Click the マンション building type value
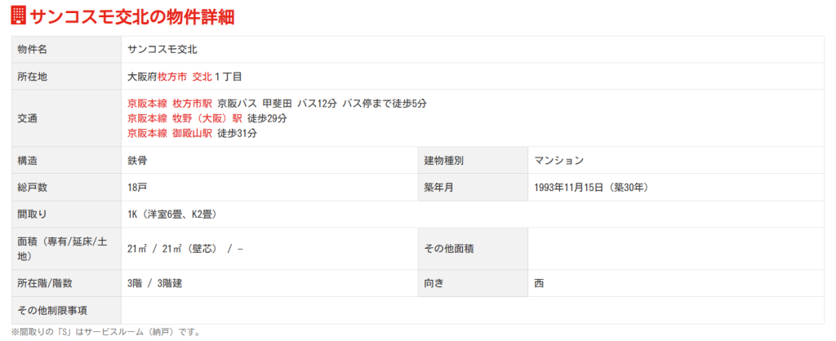 pos(559,160)
